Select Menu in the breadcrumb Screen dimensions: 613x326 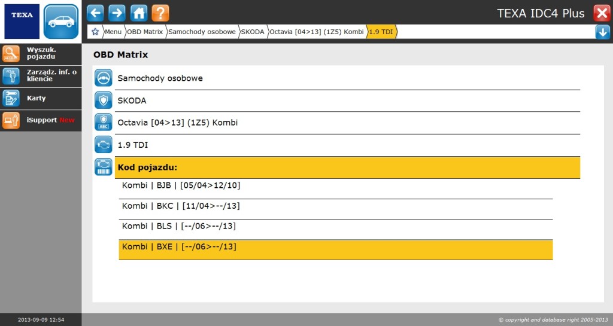tap(113, 32)
